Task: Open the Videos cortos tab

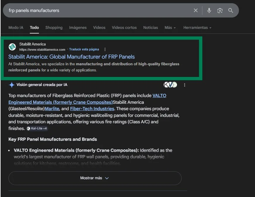Action: point(124,28)
